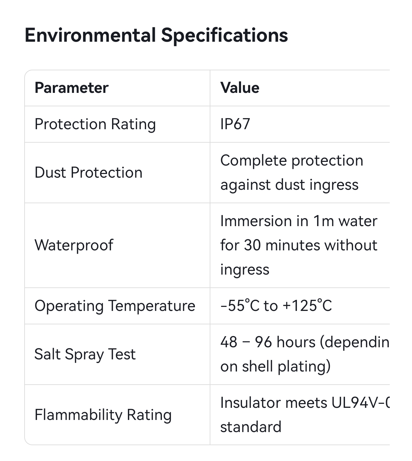
Task: Click the -55°C to +125°C value
Action: [276, 306]
